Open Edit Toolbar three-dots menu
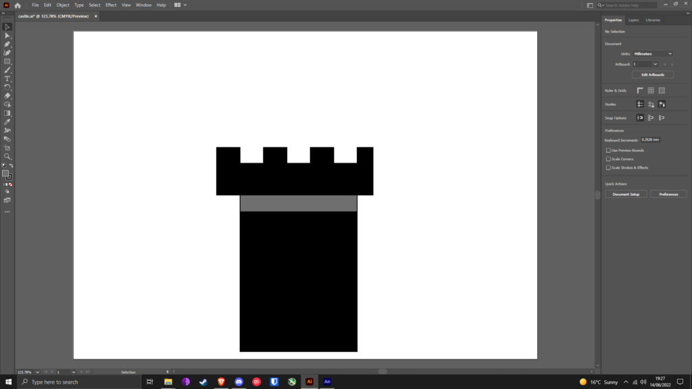 coord(7,211)
